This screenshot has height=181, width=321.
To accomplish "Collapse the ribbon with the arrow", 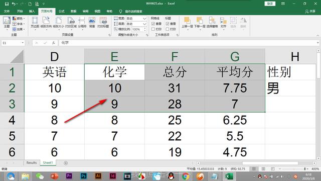I will pos(317,35).
